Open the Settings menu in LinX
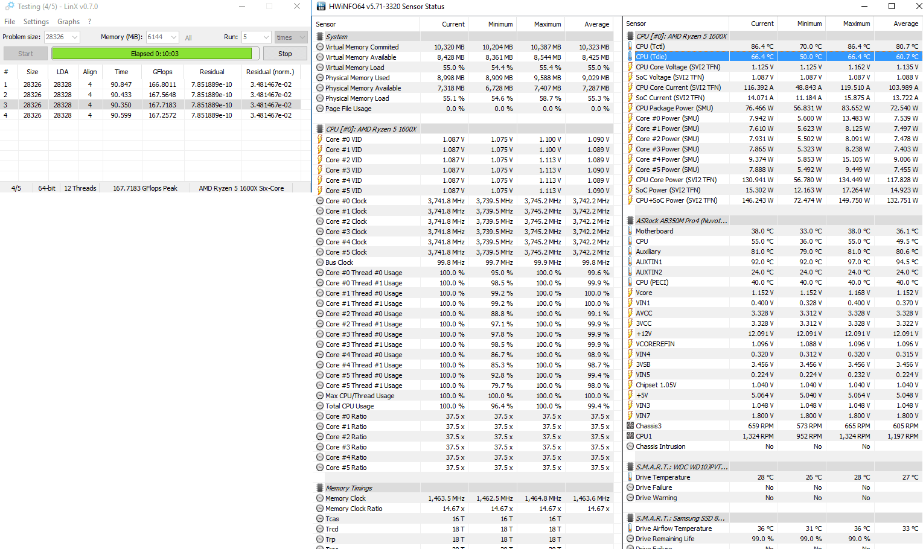This screenshot has width=923, height=549. [x=36, y=22]
